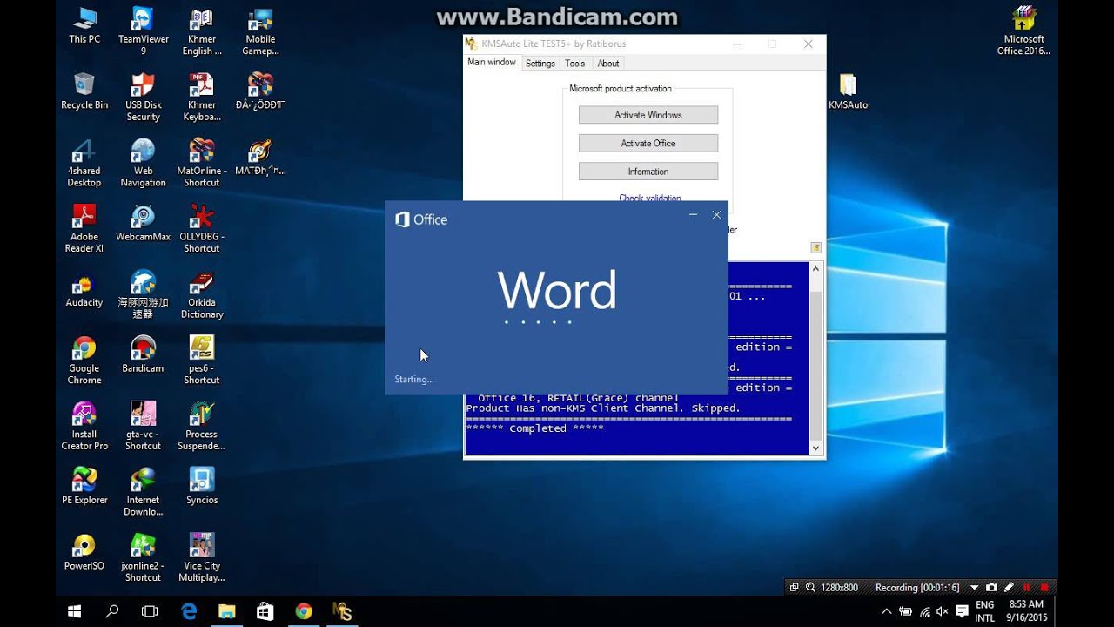Open Microsoft Office 2016 archive icon
Viewport: 1114px width, 627px height.
(1024, 32)
